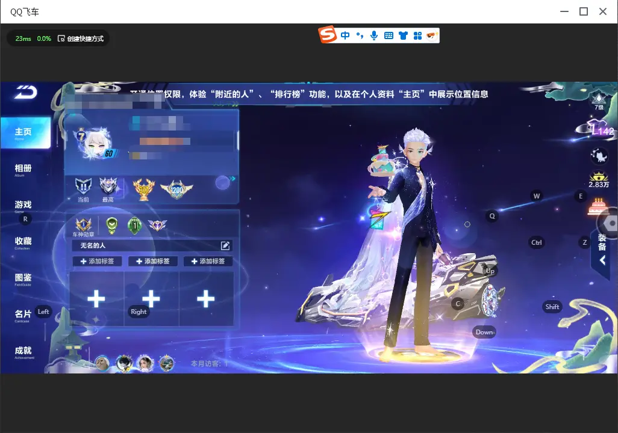The image size is (618, 433).
Task: Switch to the 相册 Album tab
Action: [23, 170]
